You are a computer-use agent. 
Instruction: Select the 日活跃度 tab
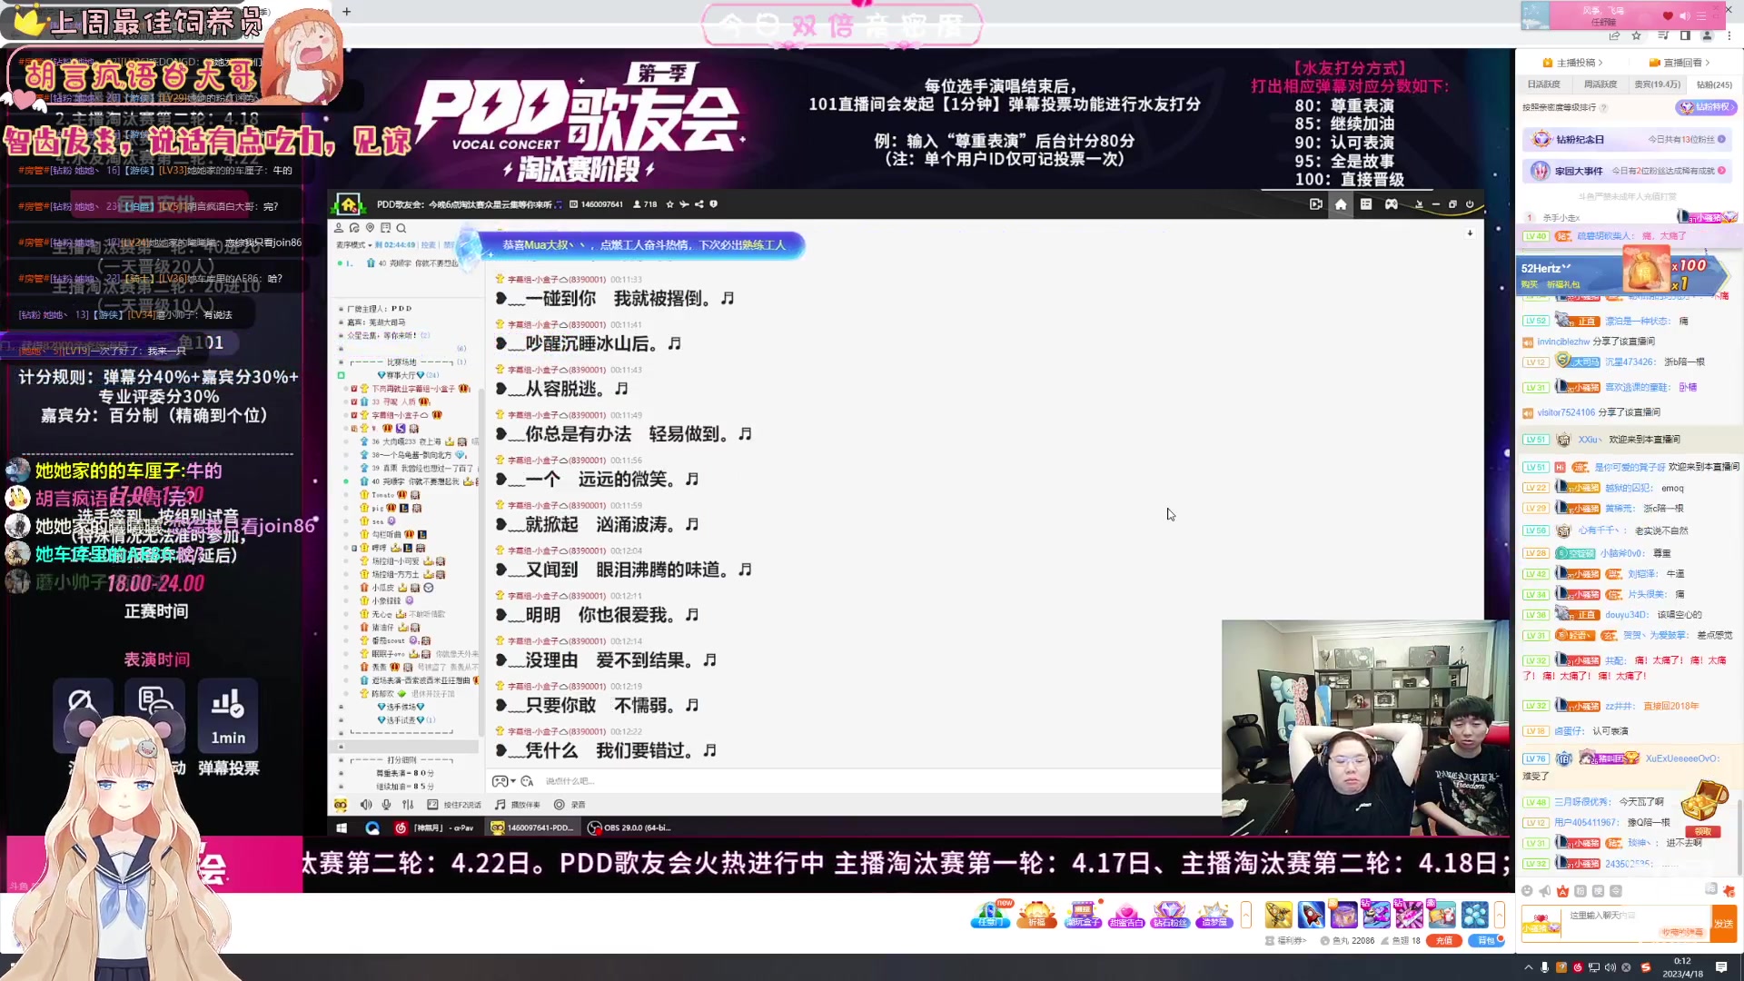pos(1543,84)
